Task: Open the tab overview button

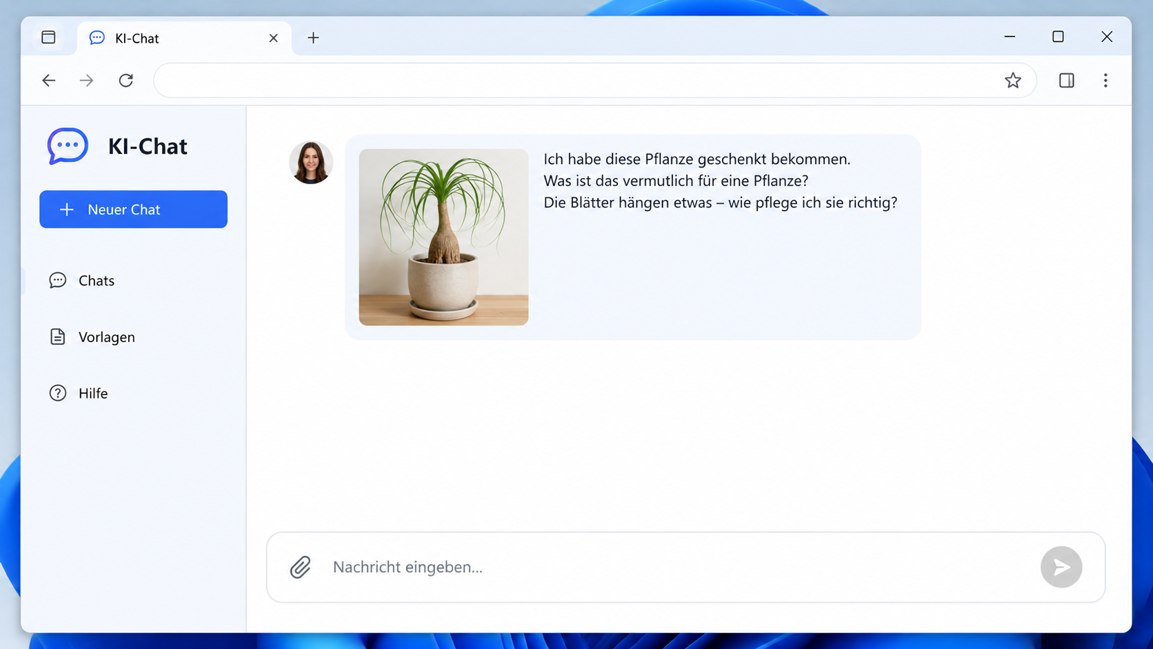Action: click(48, 37)
